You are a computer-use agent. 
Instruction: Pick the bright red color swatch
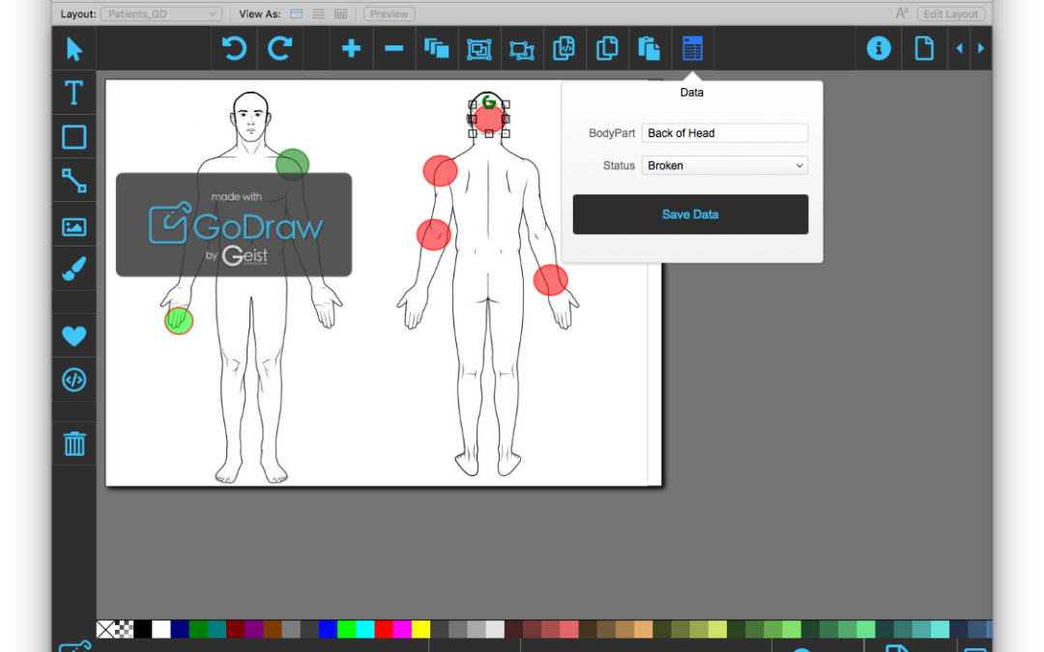[384, 630]
